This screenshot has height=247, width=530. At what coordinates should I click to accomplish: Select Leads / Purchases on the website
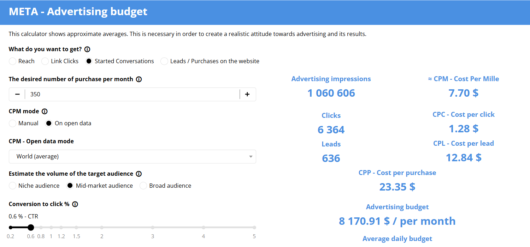point(164,61)
